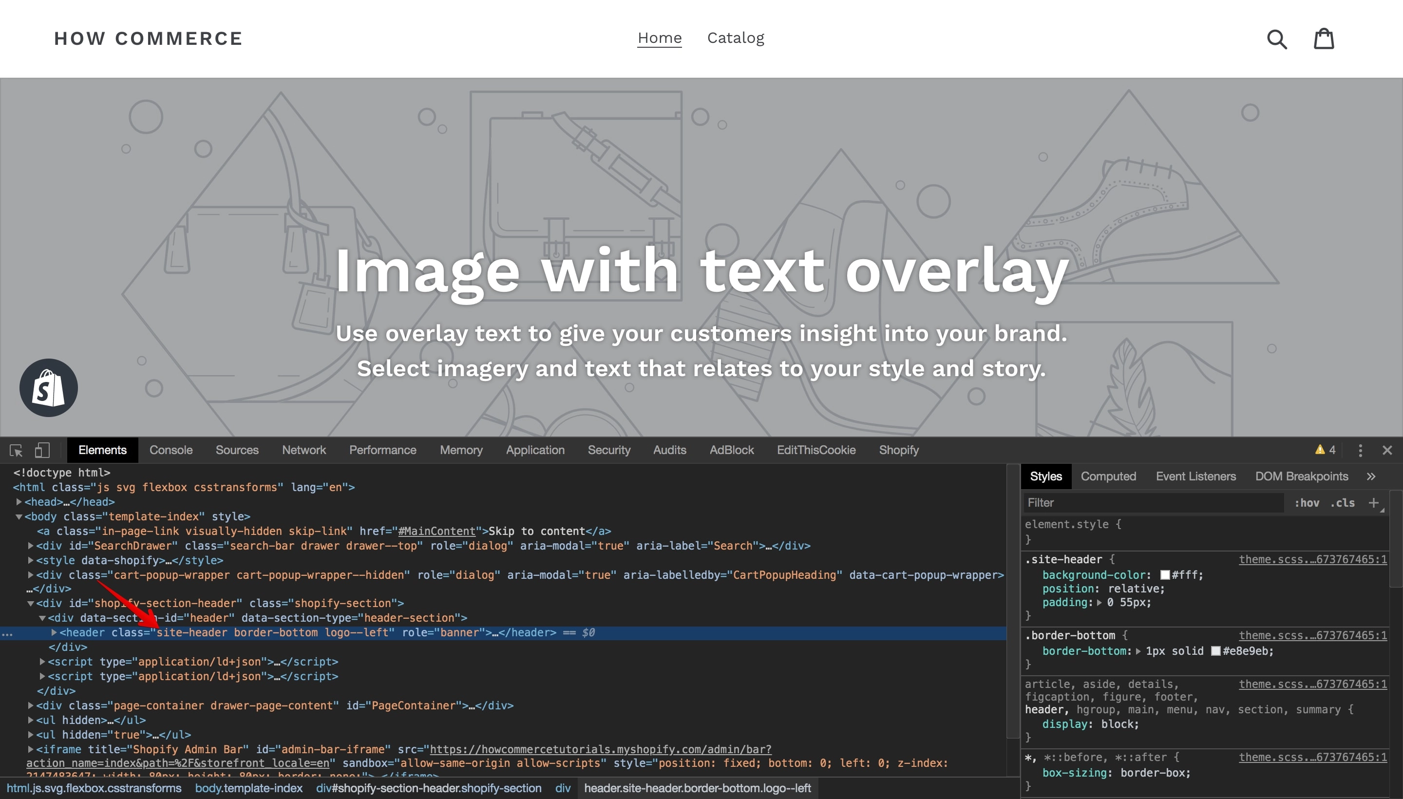
Task: Click the Shopify admin bar badge
Action: (48, 387)
